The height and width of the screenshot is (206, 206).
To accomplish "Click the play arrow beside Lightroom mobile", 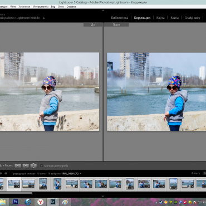I will pyautogui.click(x=44, y=18).
